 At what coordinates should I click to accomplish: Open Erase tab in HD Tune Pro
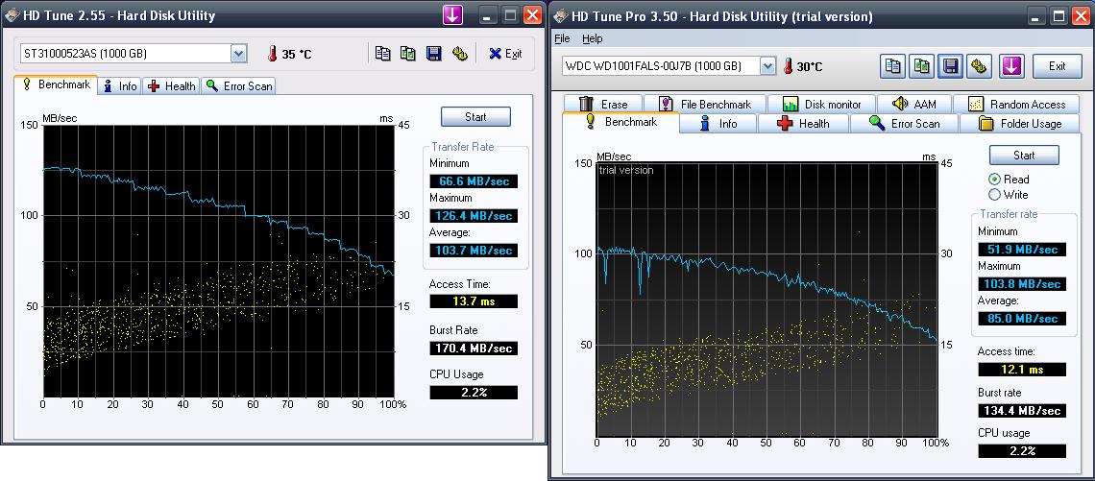602,104
